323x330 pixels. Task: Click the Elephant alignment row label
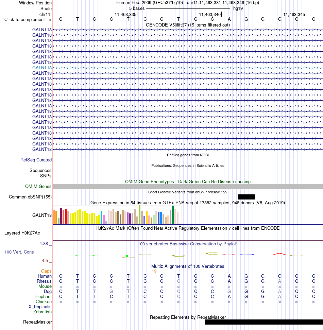tap(43, 297)
